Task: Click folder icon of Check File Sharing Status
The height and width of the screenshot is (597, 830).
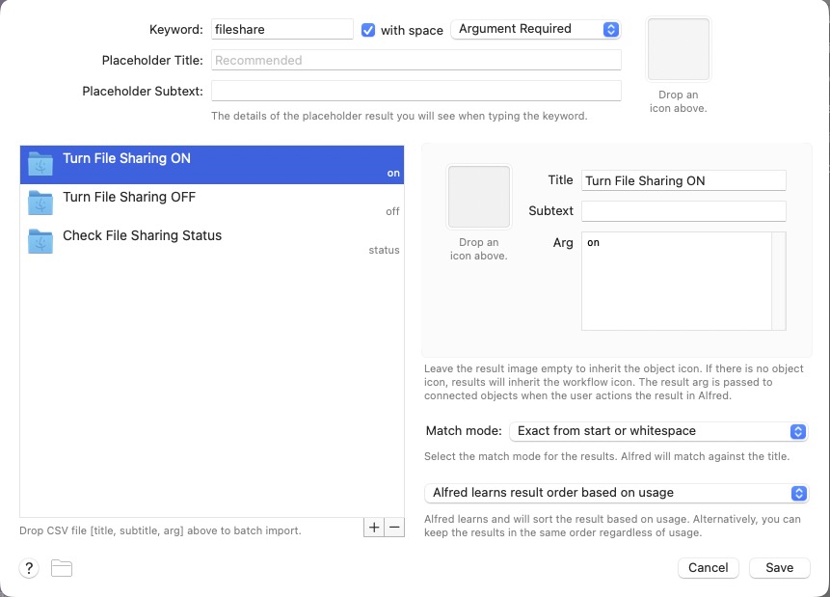Action: coord(40,241)
